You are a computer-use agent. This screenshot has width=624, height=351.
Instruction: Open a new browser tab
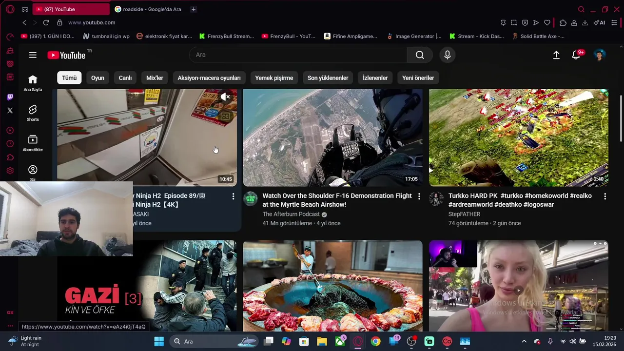(194, 9)
